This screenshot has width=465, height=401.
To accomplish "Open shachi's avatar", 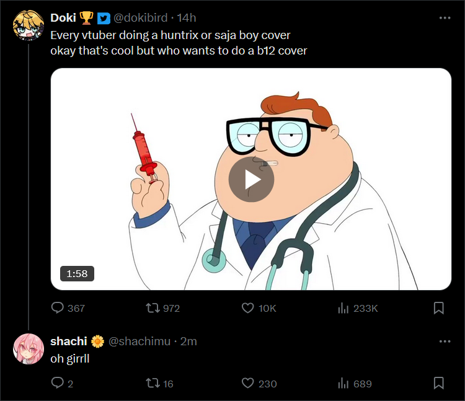I will (28, 348).
